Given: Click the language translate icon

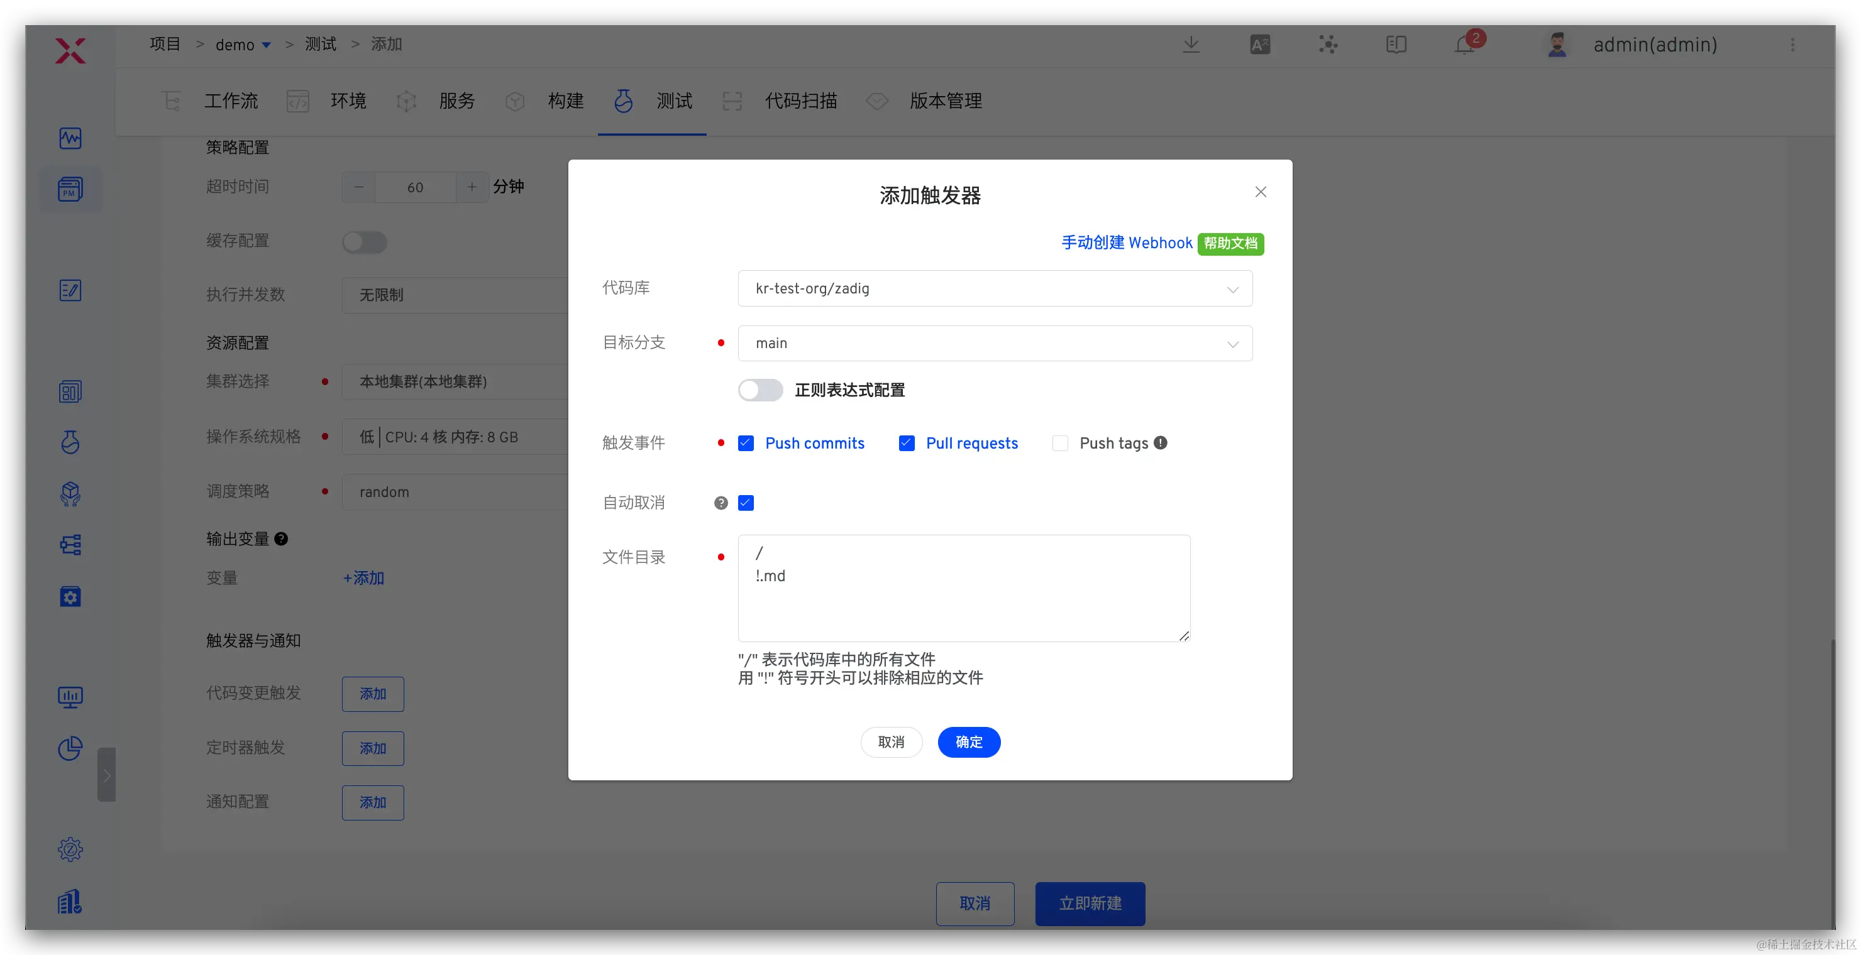Looking at the screenshot, I should (1260, 45).
